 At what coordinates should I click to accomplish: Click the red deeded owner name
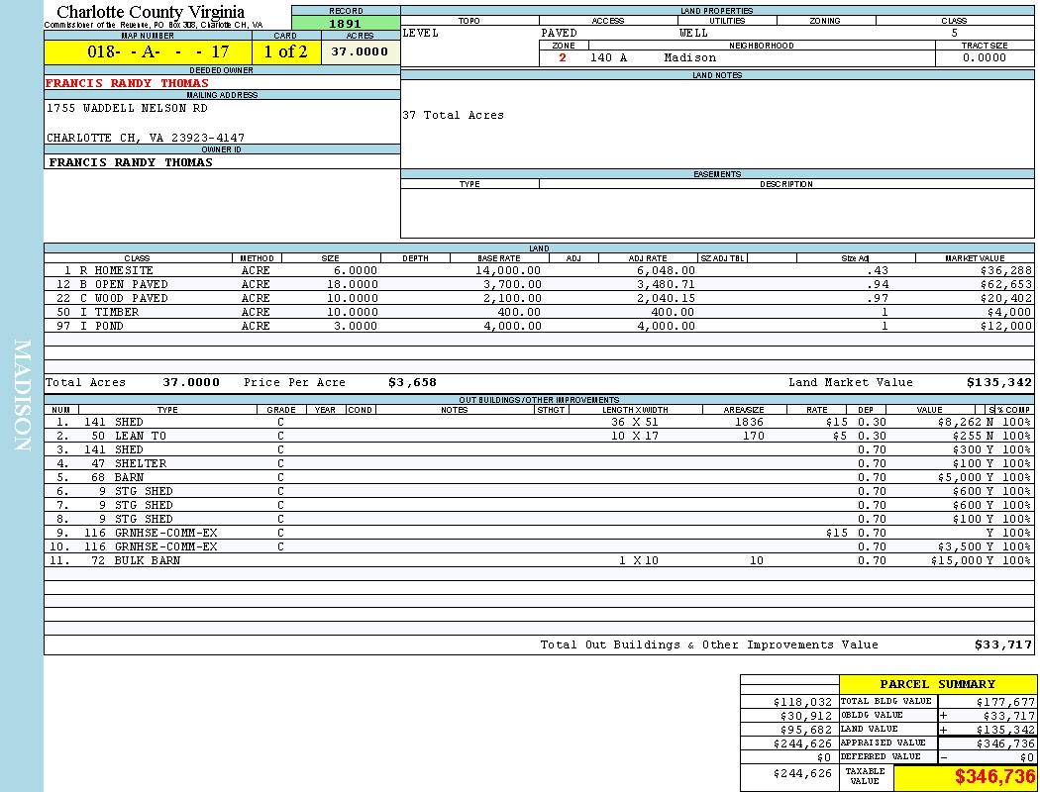click(128, 83)
